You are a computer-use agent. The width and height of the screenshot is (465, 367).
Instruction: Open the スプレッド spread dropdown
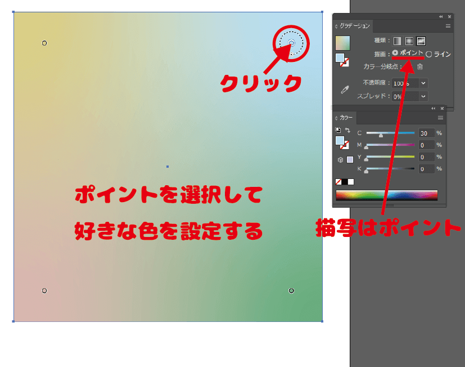point(423,96)
